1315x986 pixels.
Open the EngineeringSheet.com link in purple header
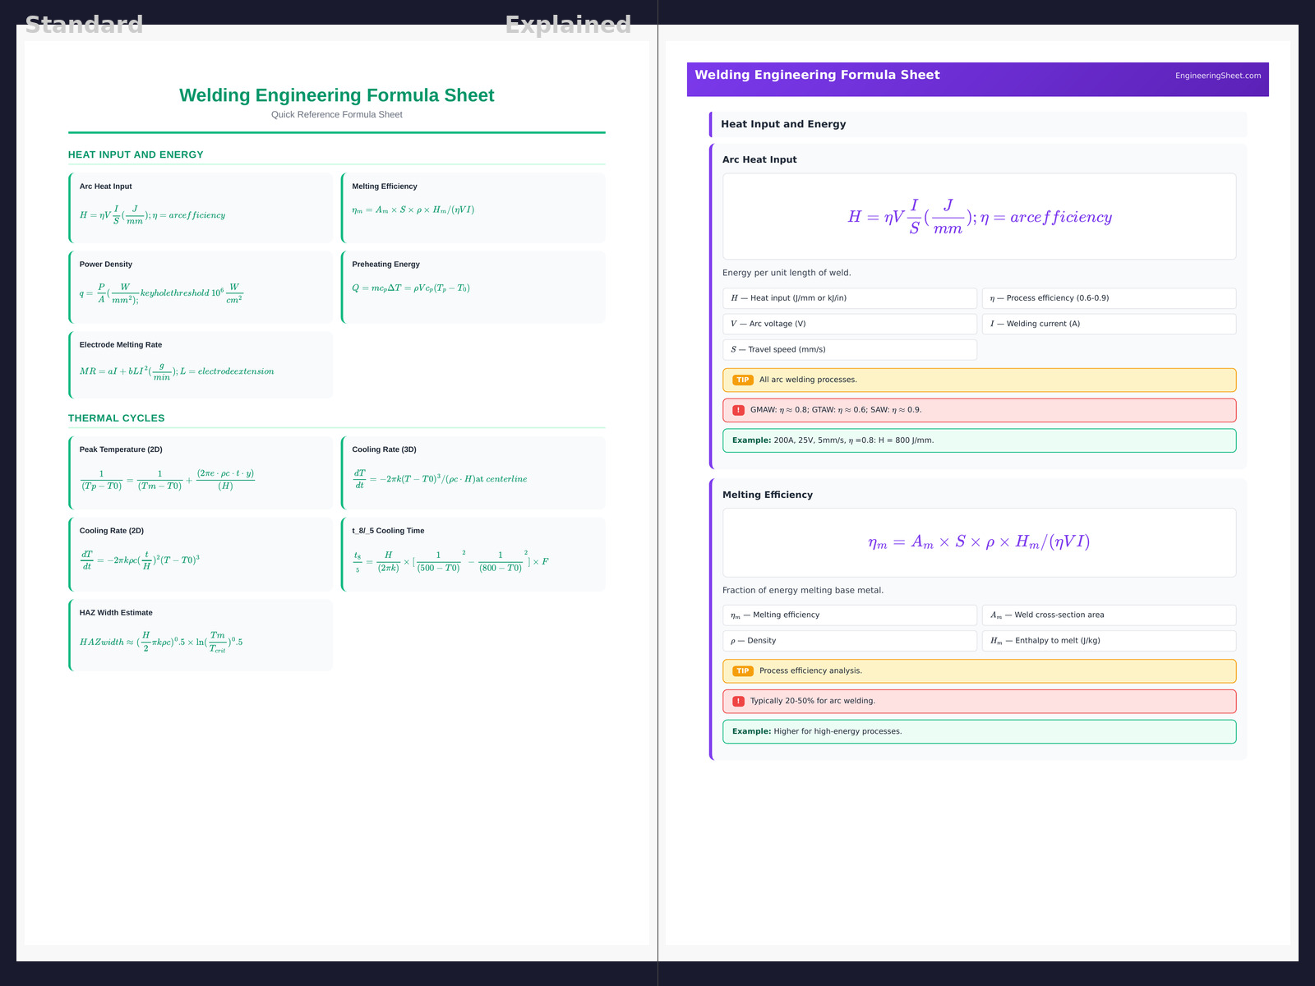tap(1217, 76)
